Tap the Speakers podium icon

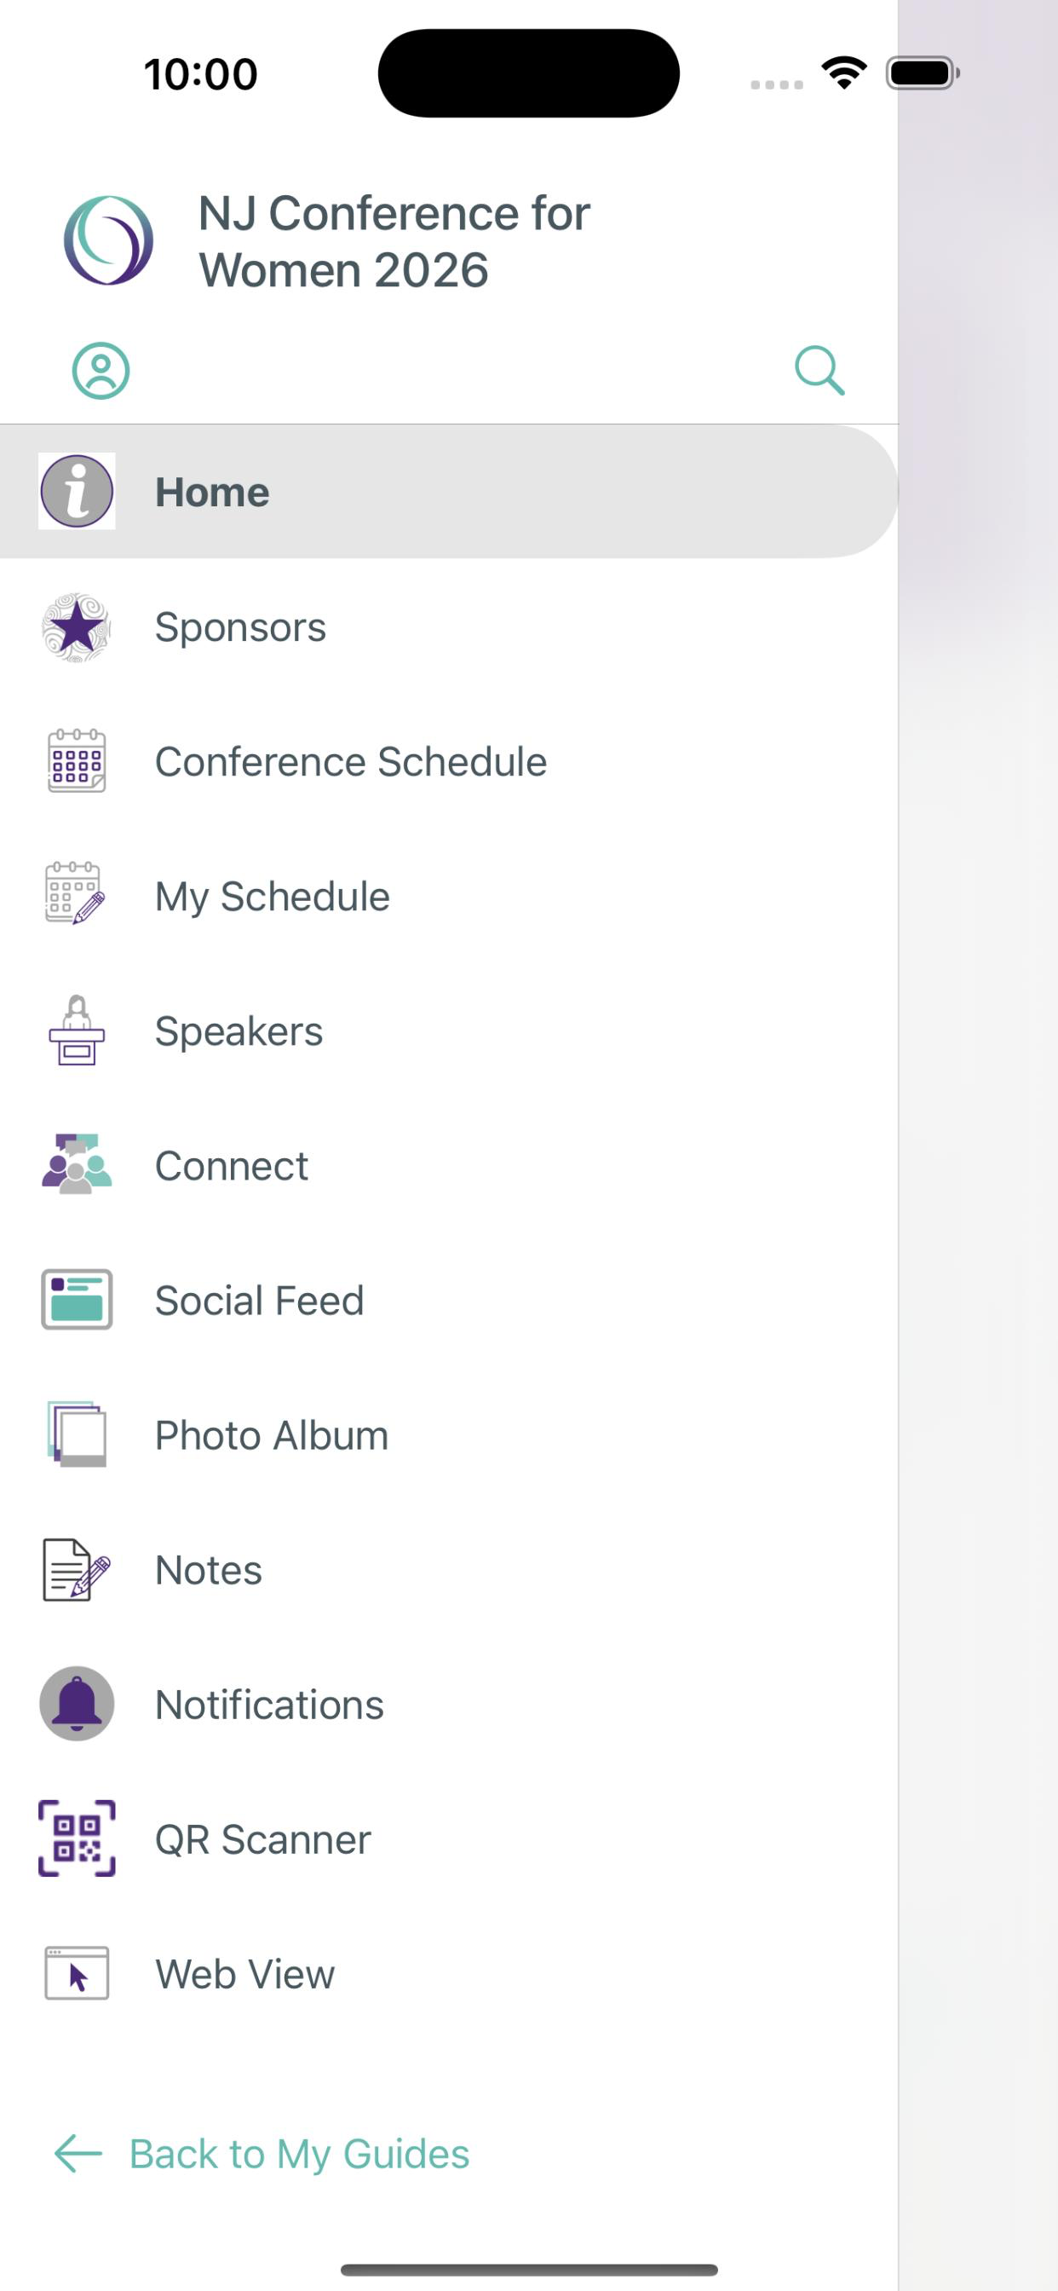pyautogui.click(x=77, y=1030)
